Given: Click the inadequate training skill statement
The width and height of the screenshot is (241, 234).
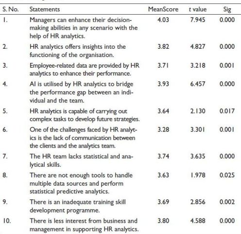Looking at the screenshot, I should [x=78, y=206].
